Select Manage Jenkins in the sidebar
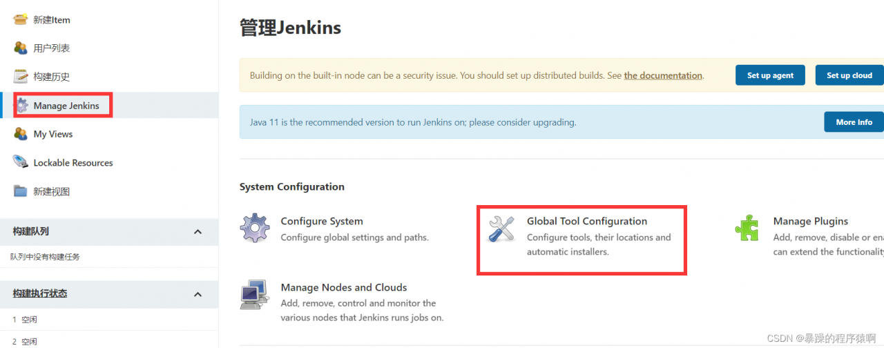884x348 pixels. pyautogui.click(x=66, y=106)
